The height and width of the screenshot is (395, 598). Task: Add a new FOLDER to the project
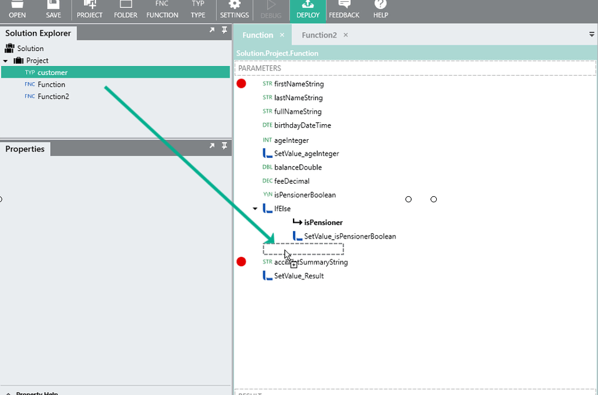click(125, 10)
